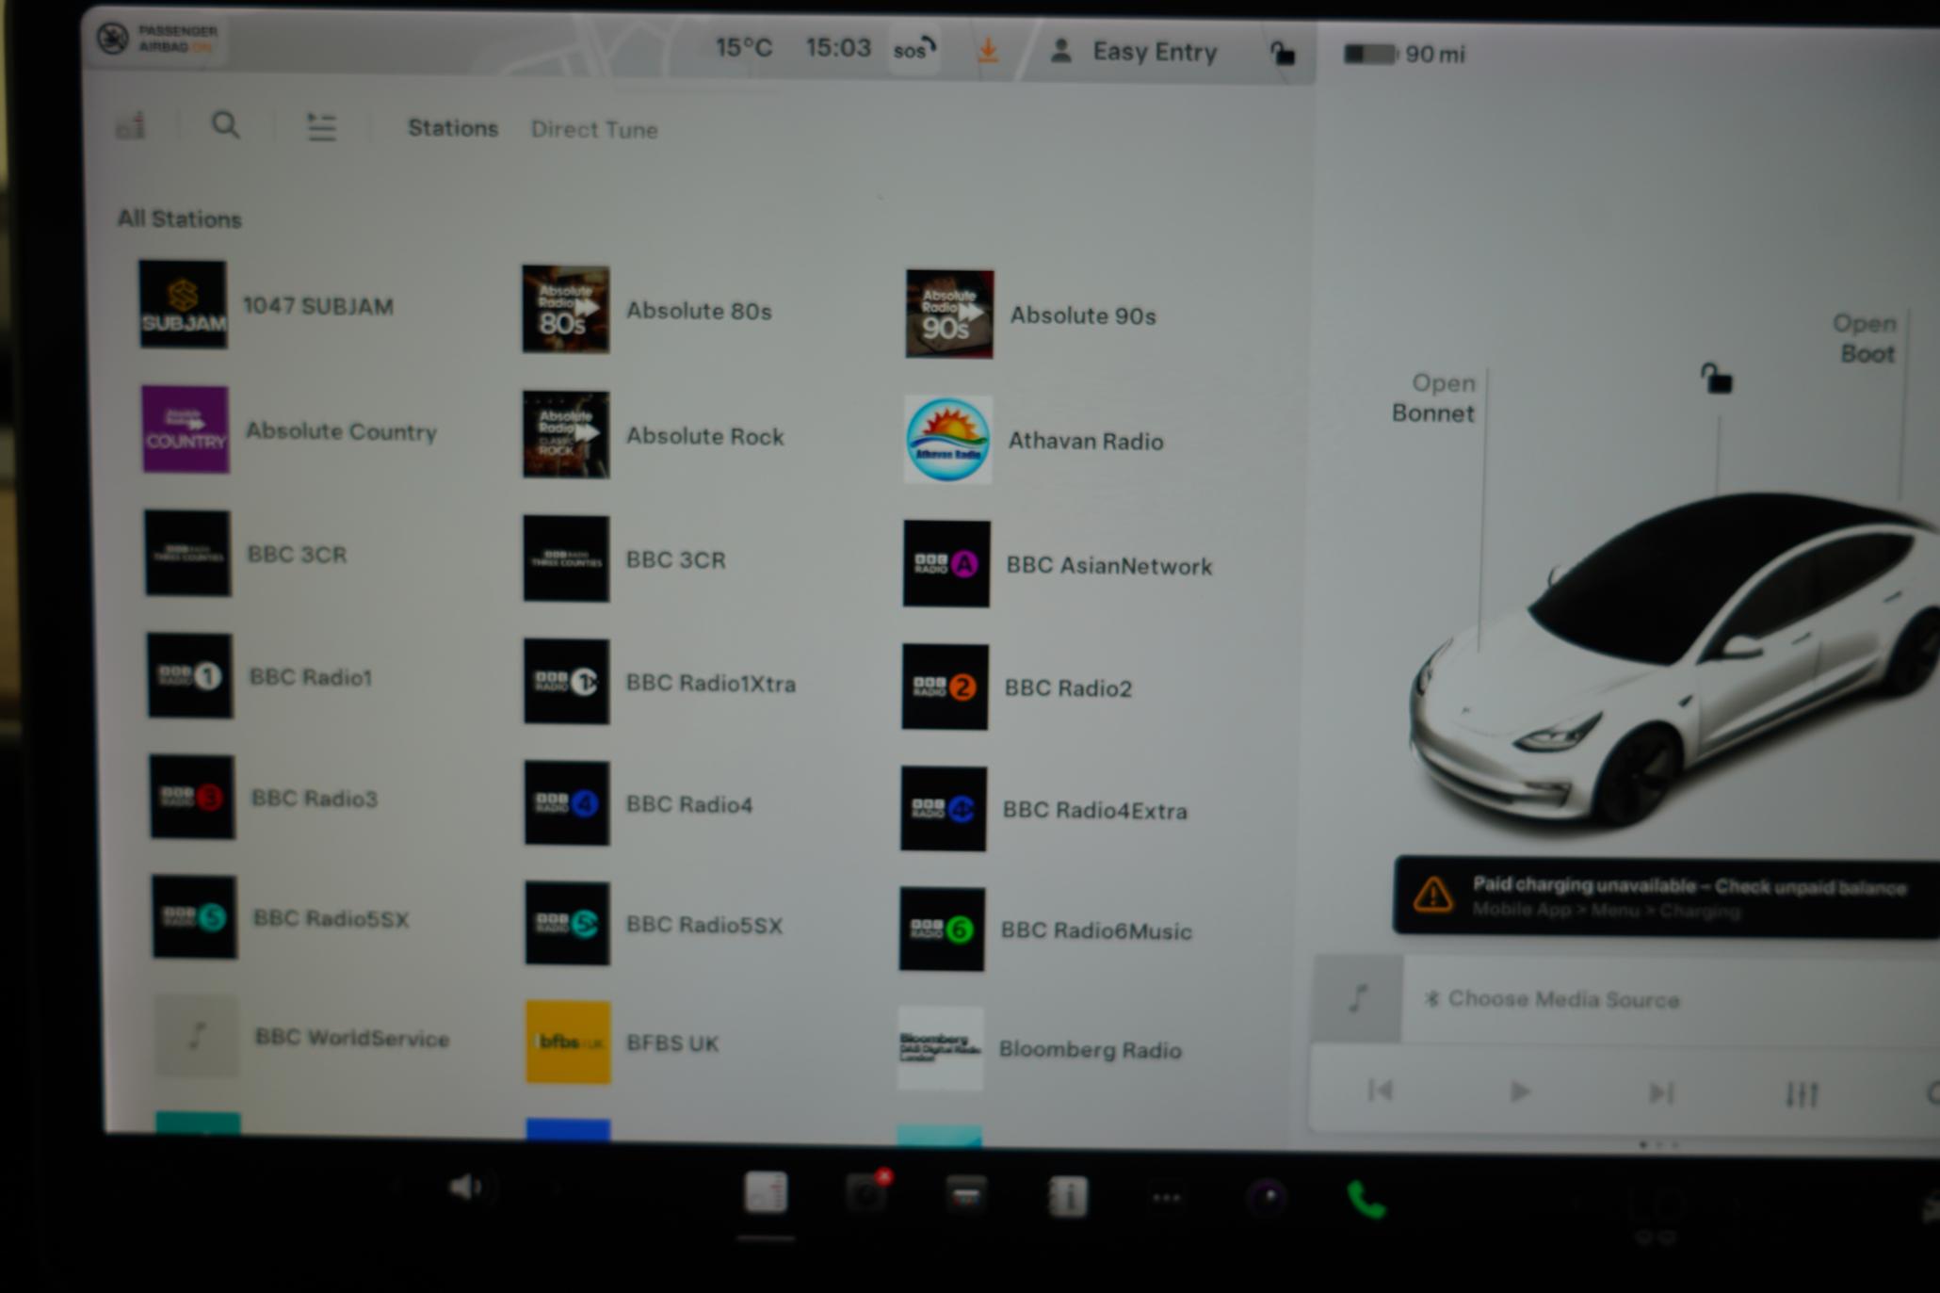Tap Open Boot
The image size is (1940, 1293).
[1865, 338]
